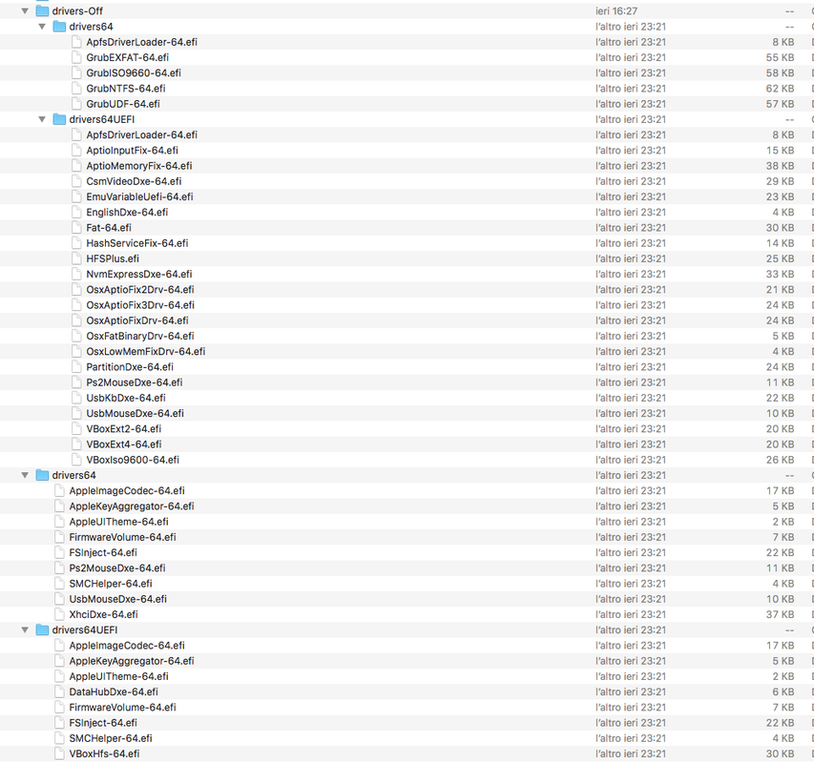Click the GrubEXFAT-64.efi file icon

(x=77, y=57)
